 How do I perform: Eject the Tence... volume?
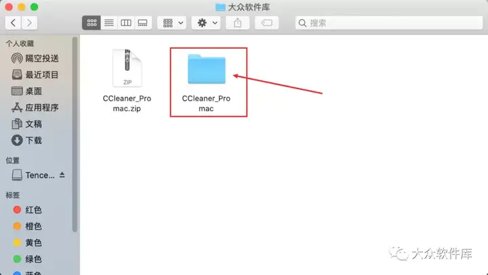(62, 175)
